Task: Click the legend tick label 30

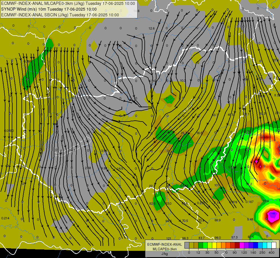Action: pos(207,253)
